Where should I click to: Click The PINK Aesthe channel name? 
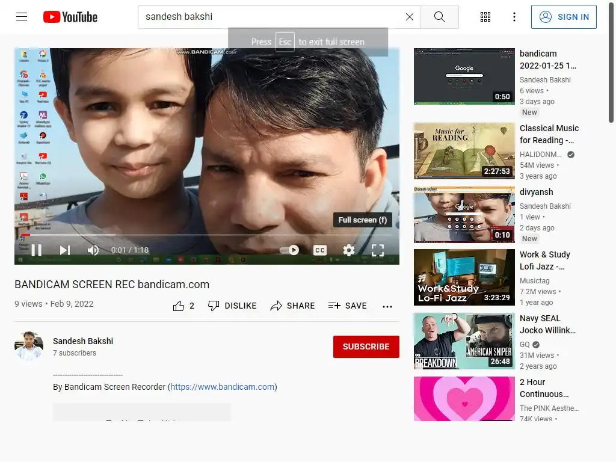click(x=549, y=408)
